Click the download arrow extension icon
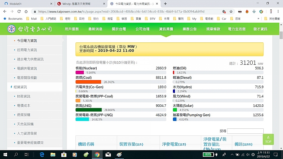Image resolution: width=283 pixels, height=159 pixels. tap(254, 11)
